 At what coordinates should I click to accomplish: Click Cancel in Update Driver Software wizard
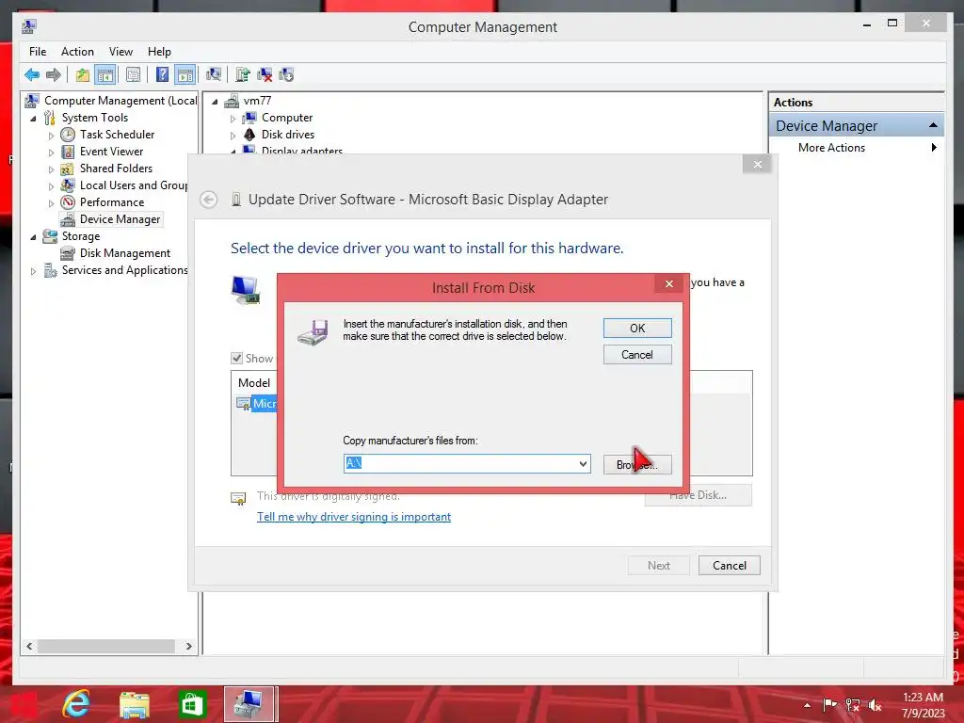(730, 566)
